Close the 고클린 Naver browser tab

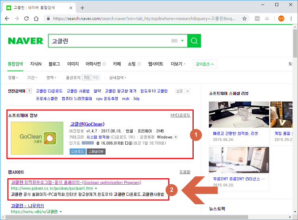click(x=71, y=8)
